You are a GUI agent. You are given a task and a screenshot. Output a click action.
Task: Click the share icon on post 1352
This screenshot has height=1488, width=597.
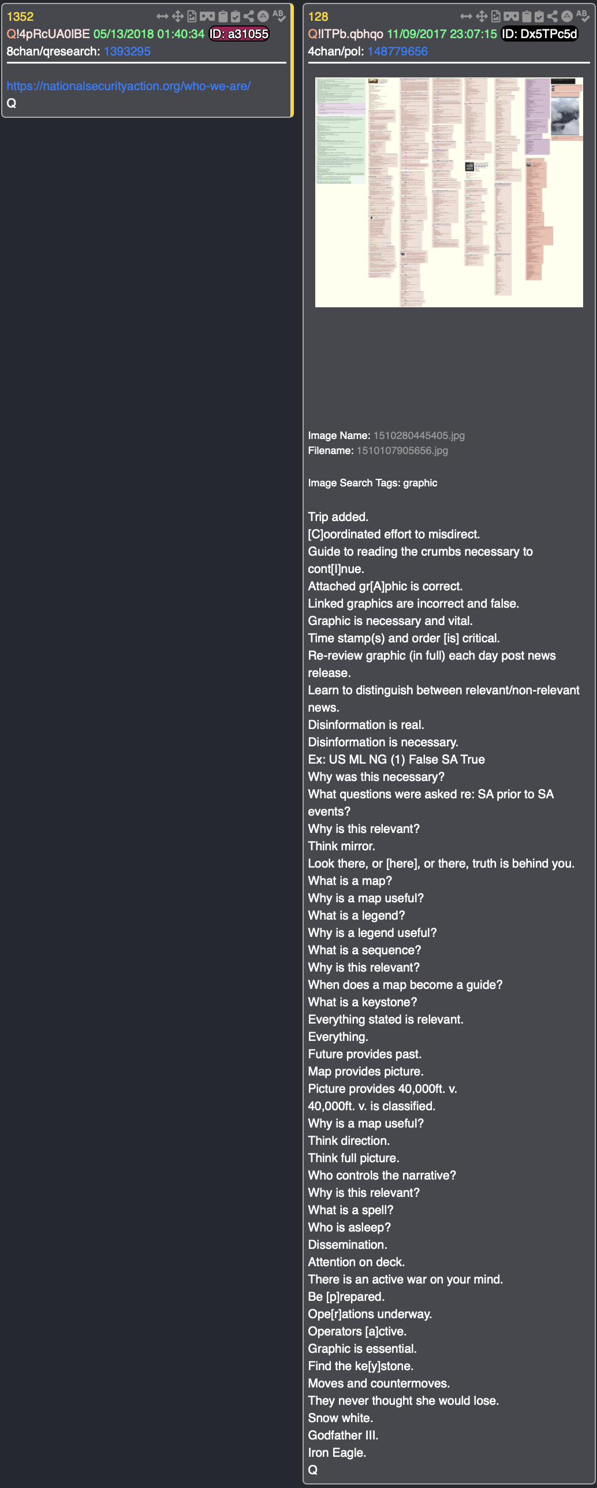249,16
